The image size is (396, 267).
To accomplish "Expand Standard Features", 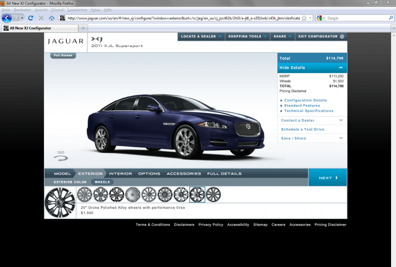I will 302,105.
